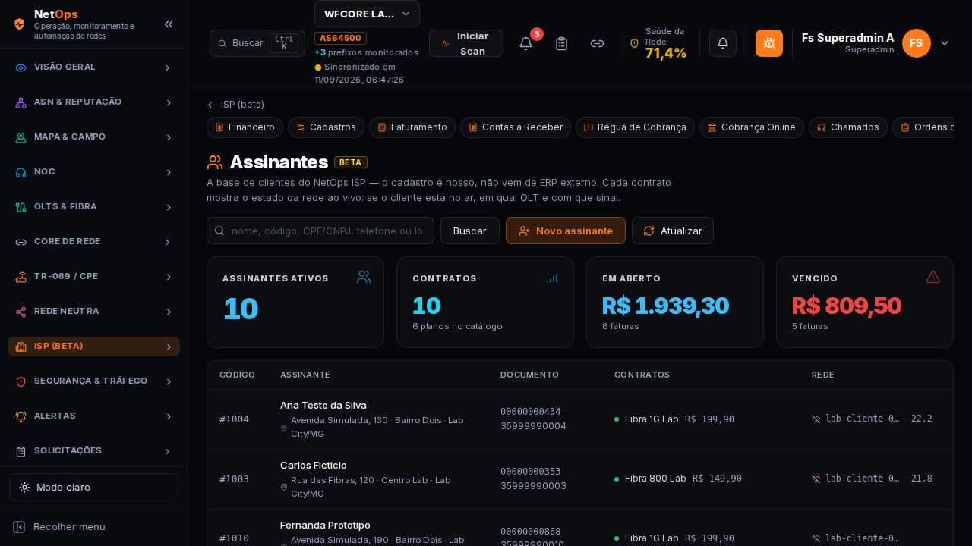Open notifications bell with badge 3

(525, 43)
